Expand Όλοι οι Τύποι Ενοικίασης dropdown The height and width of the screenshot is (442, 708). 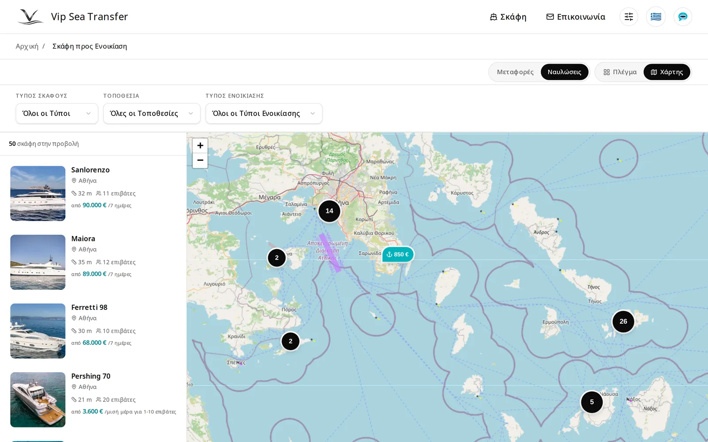pyautogui.click(x=264, y=114)
